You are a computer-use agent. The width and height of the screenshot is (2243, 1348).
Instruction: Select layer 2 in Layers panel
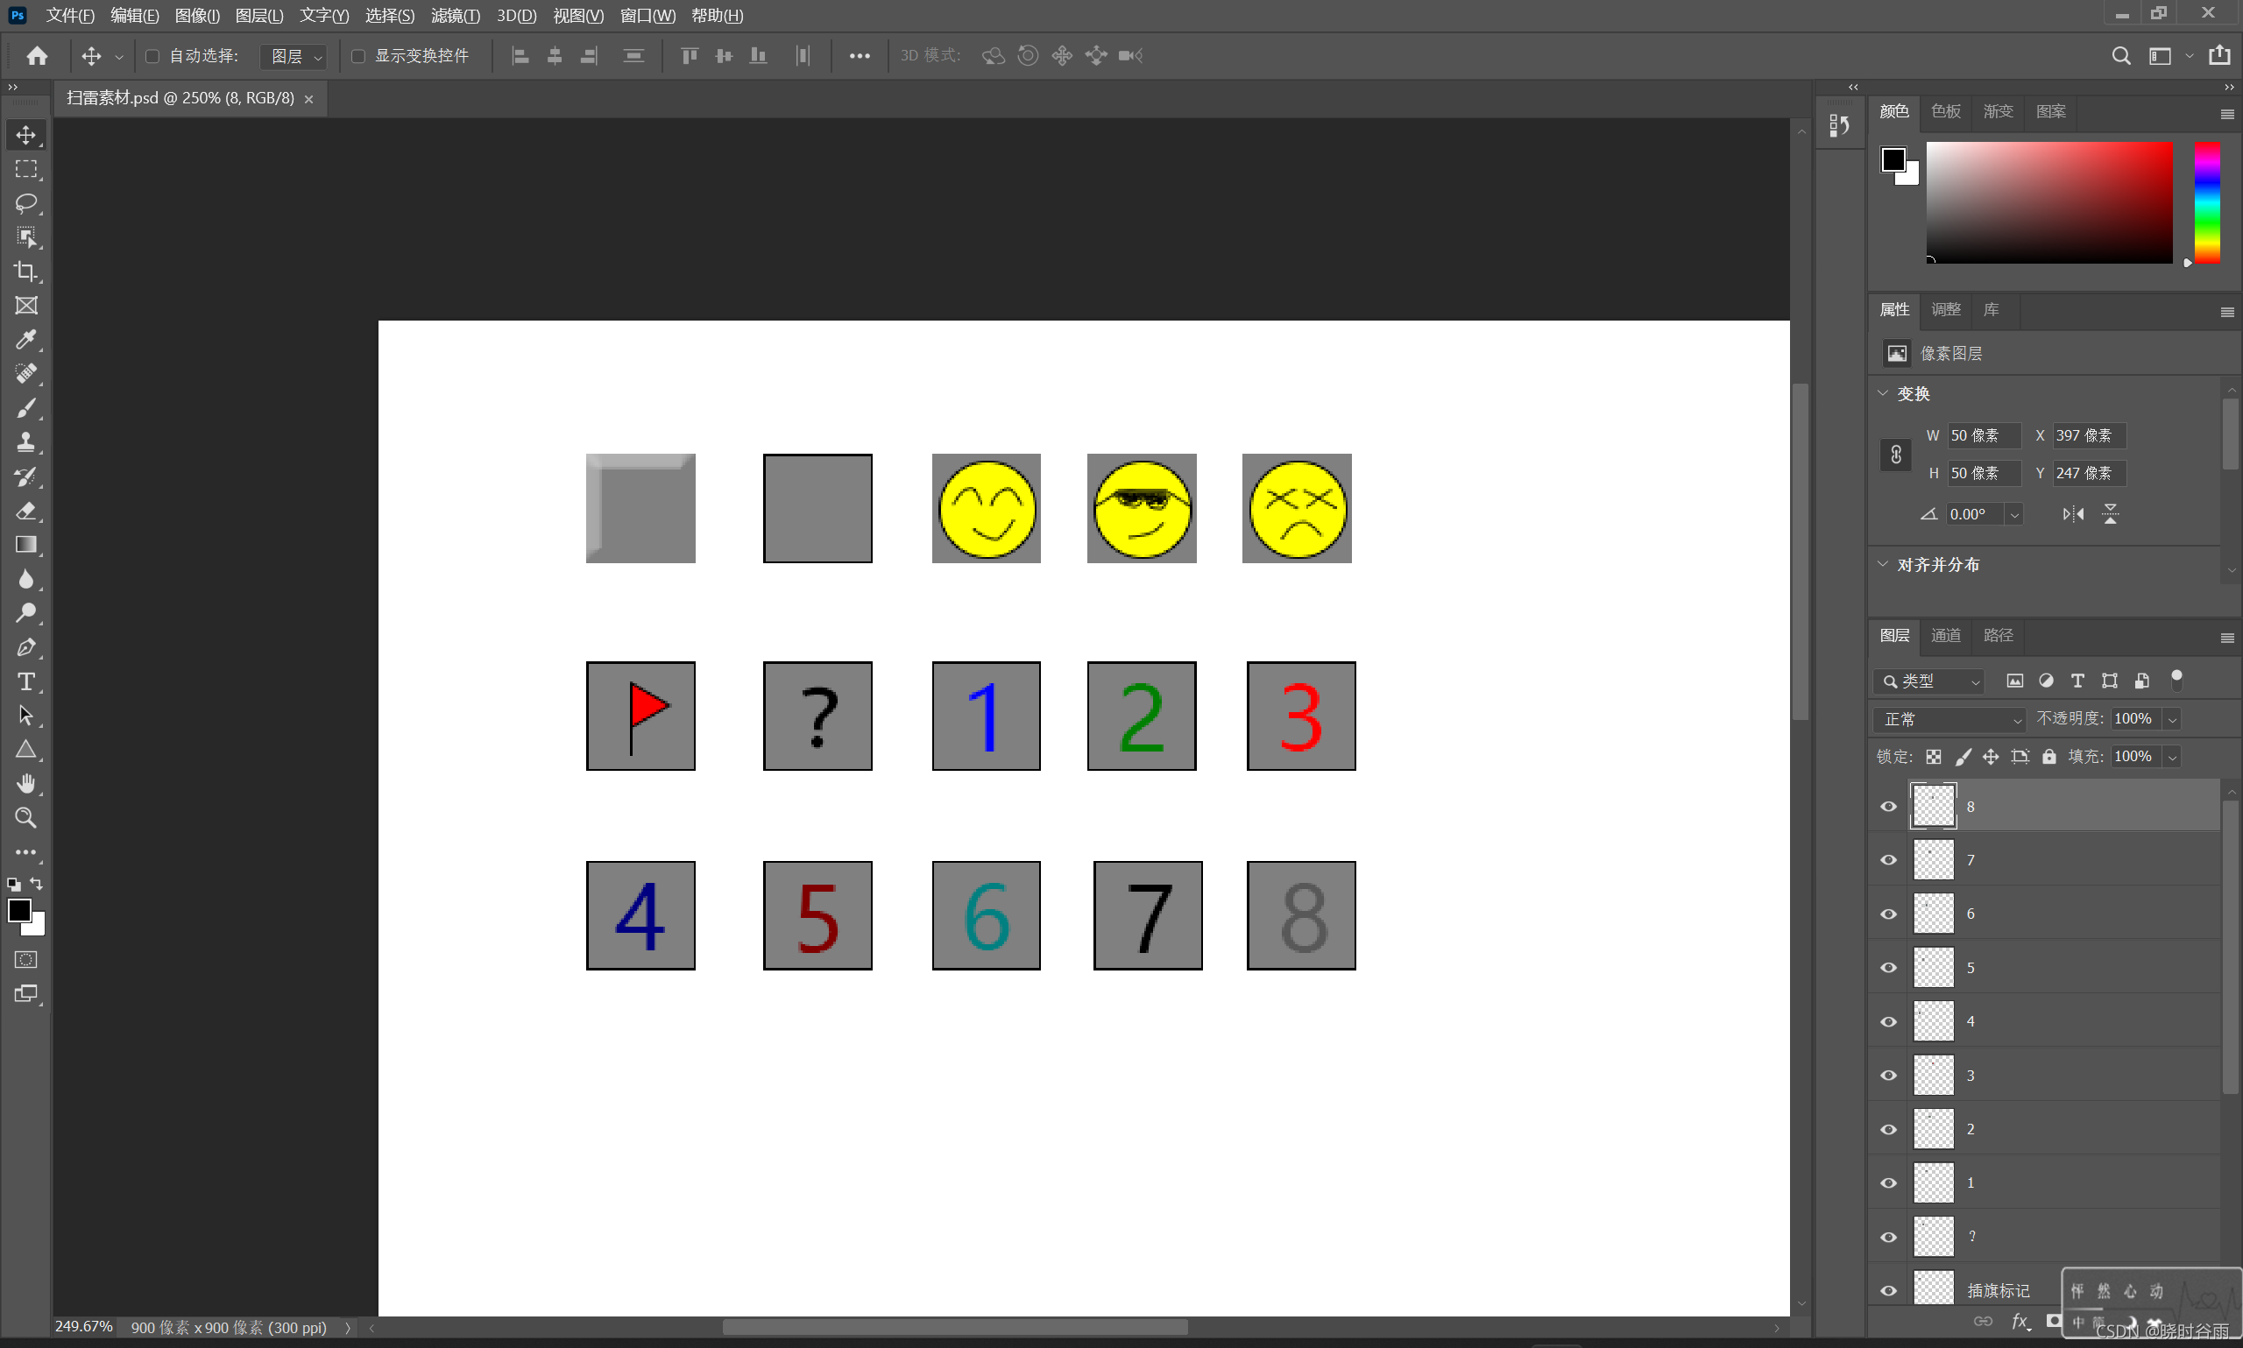tap(2063, 1129)
